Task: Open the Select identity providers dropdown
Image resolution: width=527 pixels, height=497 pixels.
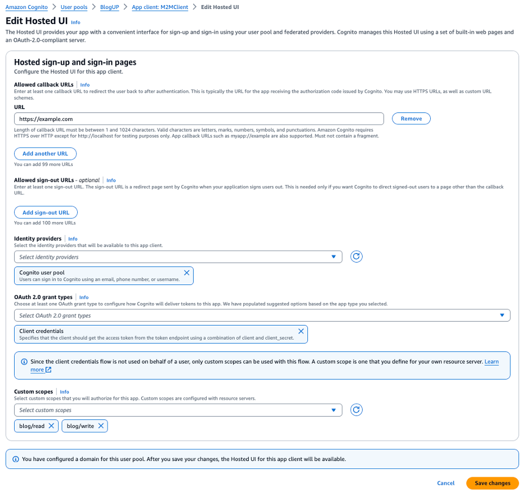Action: pos(178,256)
